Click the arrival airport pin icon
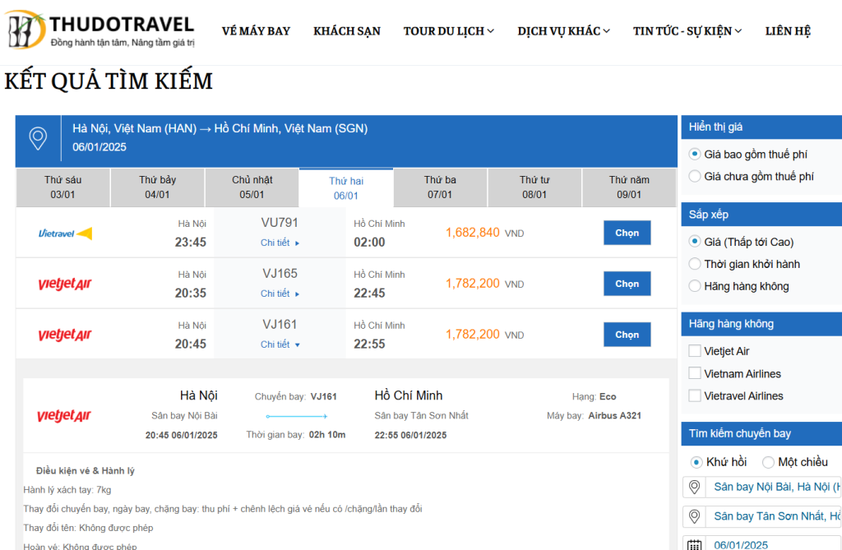Viewport: 842px width, 550px height. (x=694, y=516)
